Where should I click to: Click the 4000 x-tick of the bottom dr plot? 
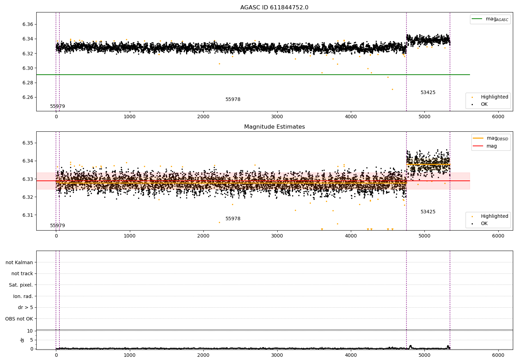[x=351, y=355]
